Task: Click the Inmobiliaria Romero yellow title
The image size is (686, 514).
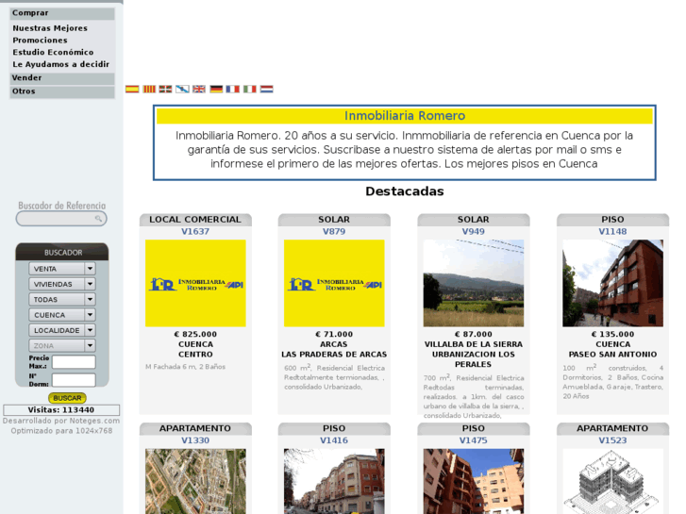Action: (405, 116)
